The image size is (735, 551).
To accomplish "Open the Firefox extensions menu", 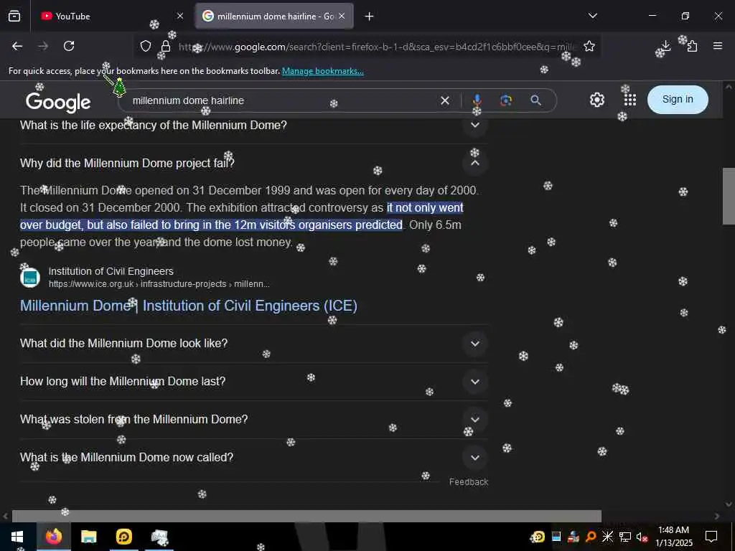I will tap(692, 46).
